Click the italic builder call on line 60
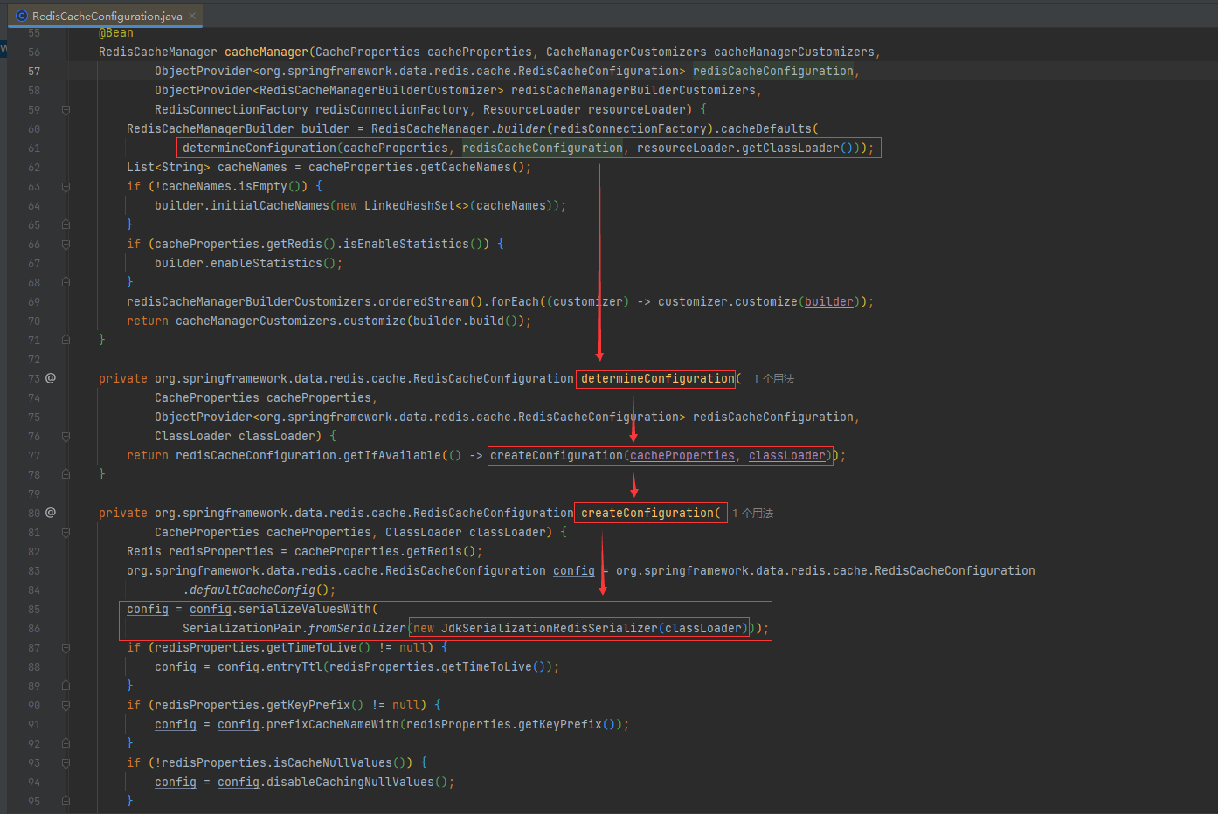This screenshot has height=814, width=1218. tap(522, 129)
